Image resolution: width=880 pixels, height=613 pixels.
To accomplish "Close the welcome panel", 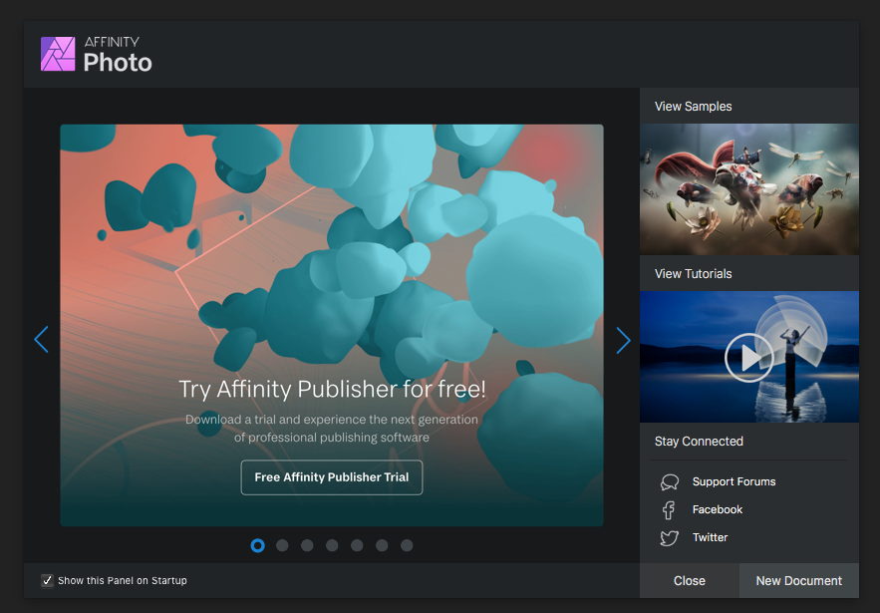I will [690, 580].
